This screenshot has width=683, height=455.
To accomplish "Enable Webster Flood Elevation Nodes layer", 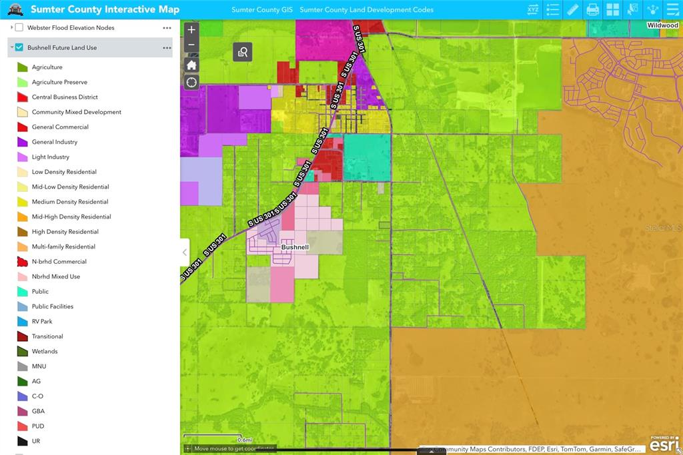I will [19, 28].
